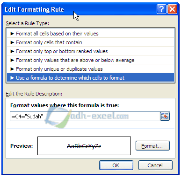This screenshot has height=178, width=181.
Task: Click the arrow beside Format only cells that contain
Action: (x=12, y=42)
